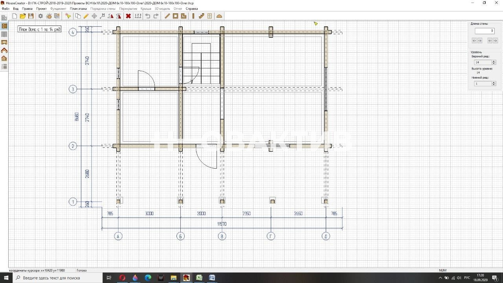The height and width of the screenshot is (283, 503).
Task: Click the first left arrow button under wall length
Action: point(474,40)
